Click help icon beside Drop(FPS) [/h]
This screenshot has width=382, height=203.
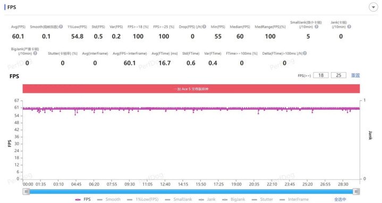pos(204,27)
